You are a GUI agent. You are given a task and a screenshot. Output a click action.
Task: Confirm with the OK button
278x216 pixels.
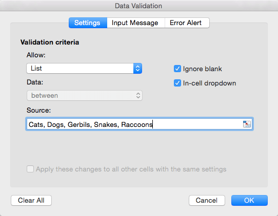(249, 200)
